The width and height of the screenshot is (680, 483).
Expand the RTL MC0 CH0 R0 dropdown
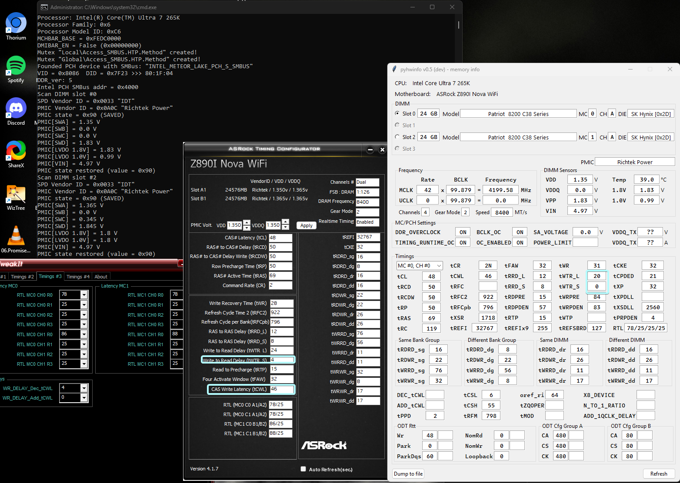tap(84, 295)
